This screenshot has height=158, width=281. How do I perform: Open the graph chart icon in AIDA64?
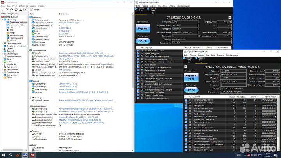(25, 10)
